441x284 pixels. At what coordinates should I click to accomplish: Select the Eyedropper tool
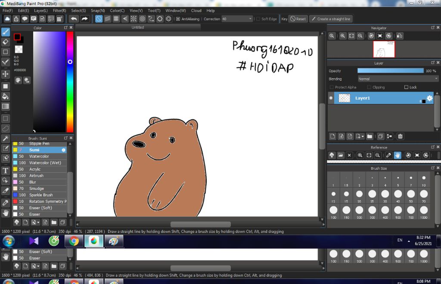(x=5, y=203)
